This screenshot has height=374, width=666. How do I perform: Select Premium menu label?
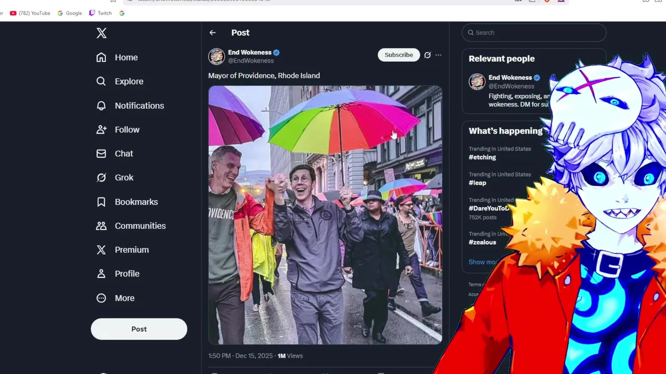132,249
